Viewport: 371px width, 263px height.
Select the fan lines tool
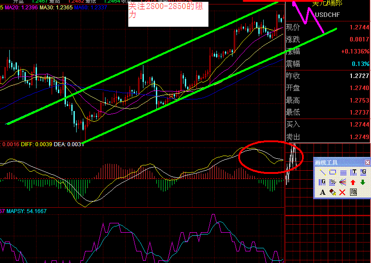(x=343, y=182)
